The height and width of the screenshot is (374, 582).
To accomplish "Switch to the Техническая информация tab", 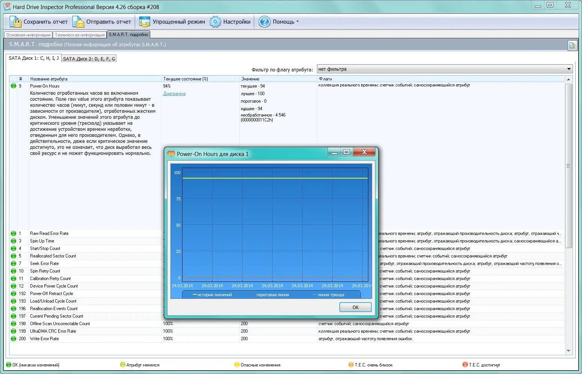I will (x=79, y=35).
